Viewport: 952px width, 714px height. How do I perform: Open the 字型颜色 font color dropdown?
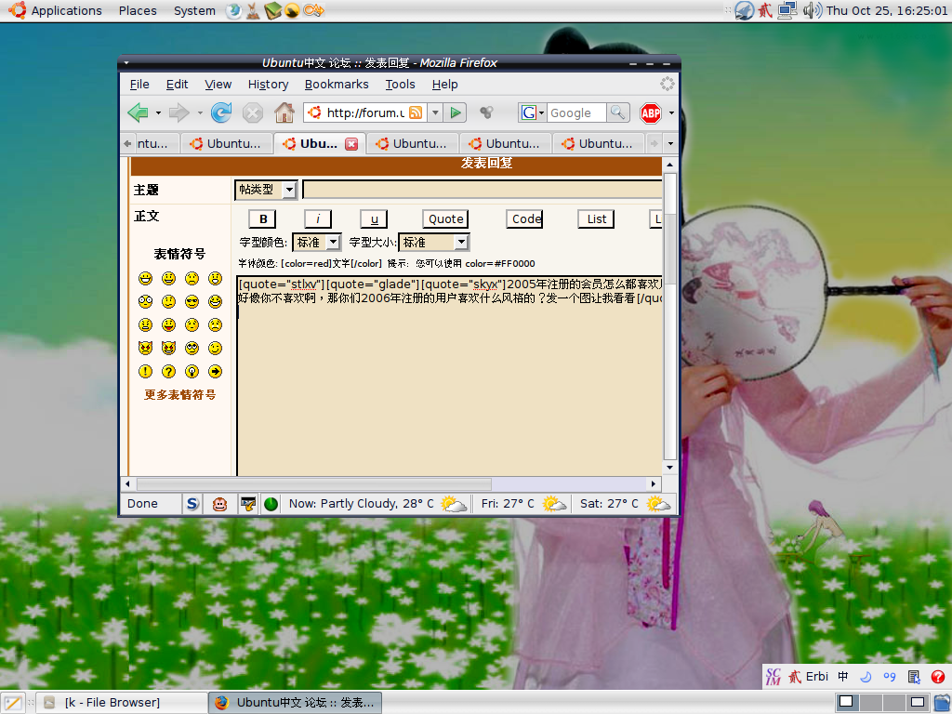316,243
